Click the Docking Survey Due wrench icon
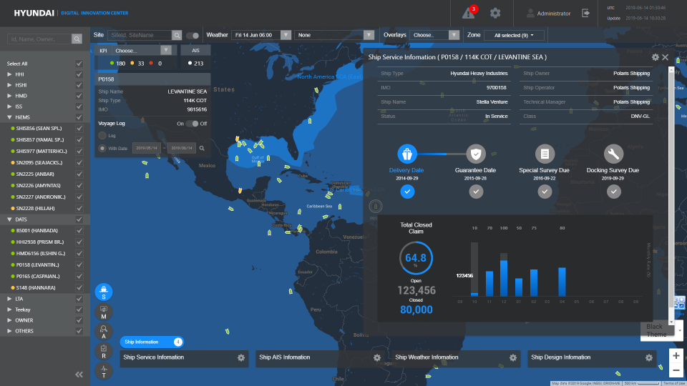Image resolution: width=687 pixels, height=386 pixels. (613, 154)
